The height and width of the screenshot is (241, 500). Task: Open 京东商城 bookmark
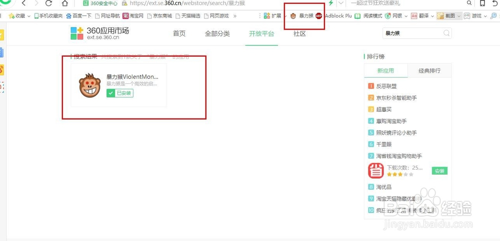coord(159,16)
